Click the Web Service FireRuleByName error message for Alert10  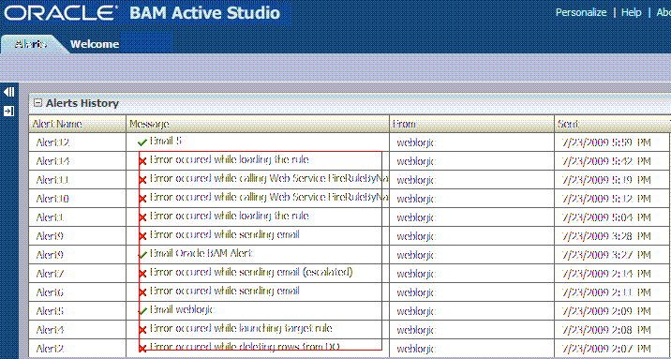coord(269,197)
